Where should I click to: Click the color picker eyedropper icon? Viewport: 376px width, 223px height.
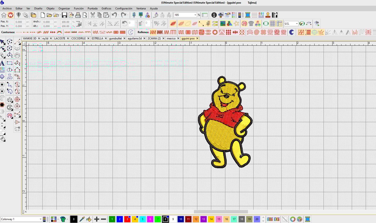point(82,219)
